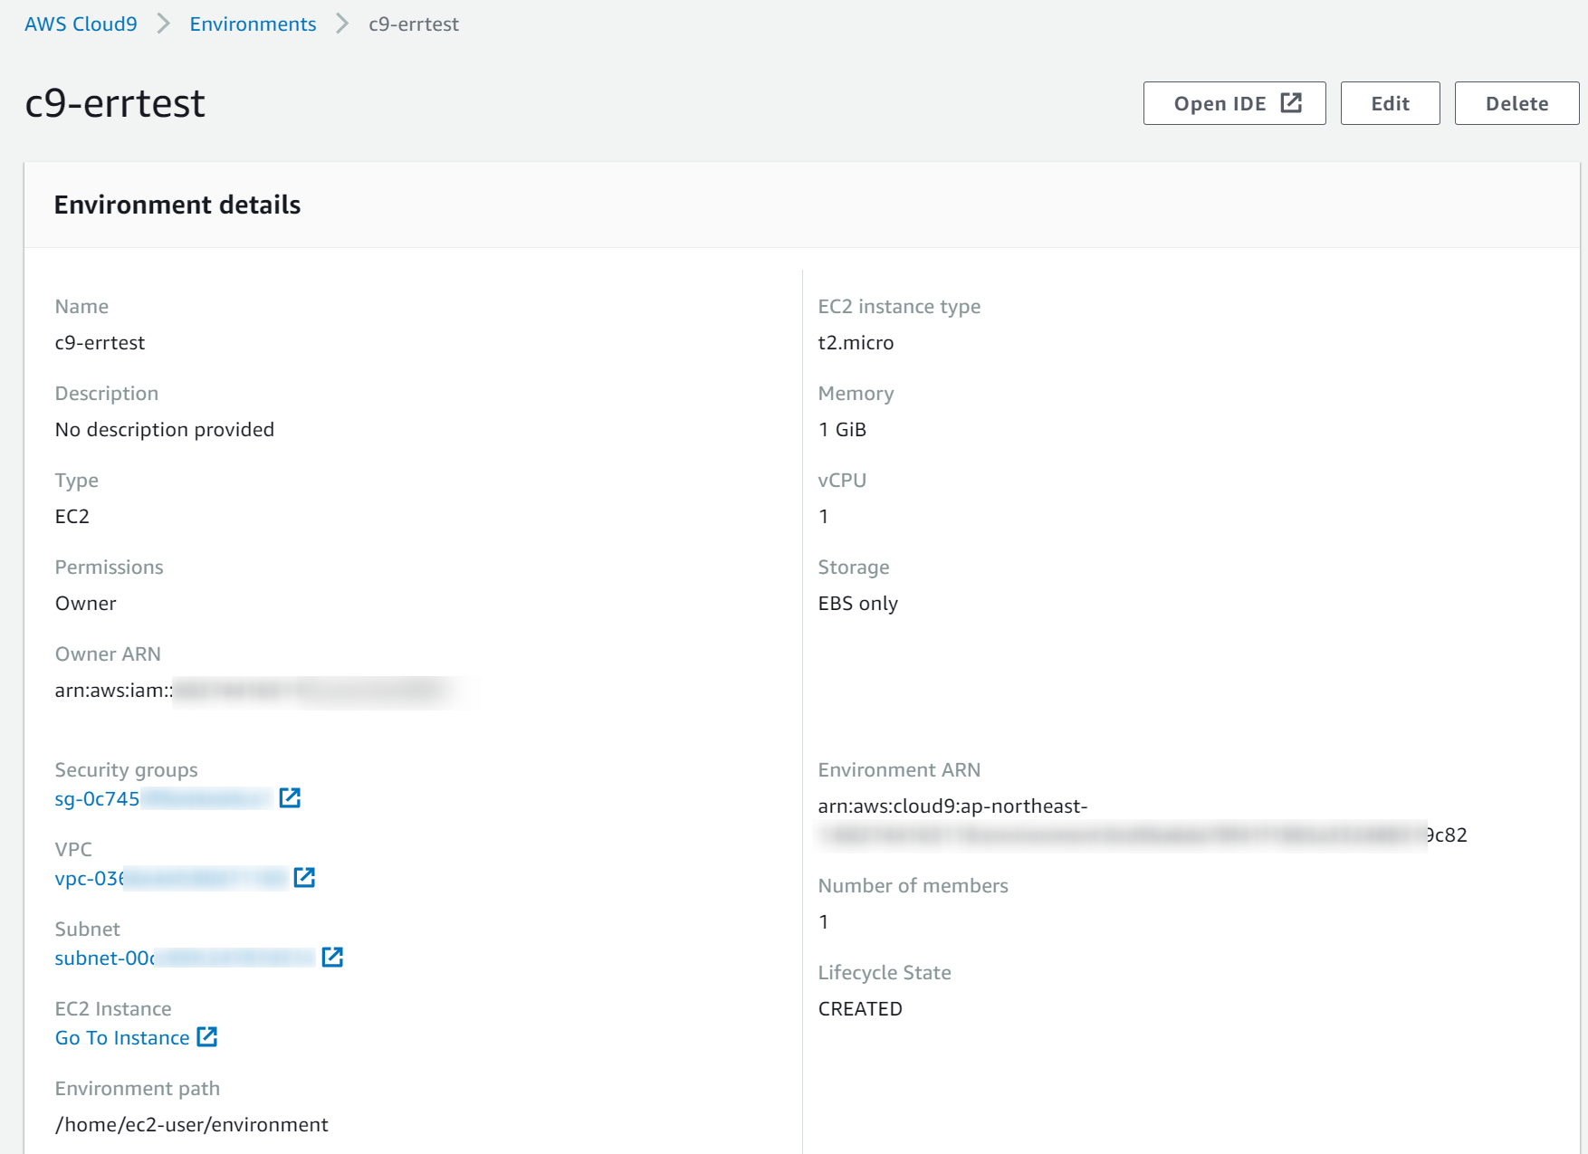
Task: Open the vpc-03 VPC link
Action: pyautogui.click(x=170, y=878)
